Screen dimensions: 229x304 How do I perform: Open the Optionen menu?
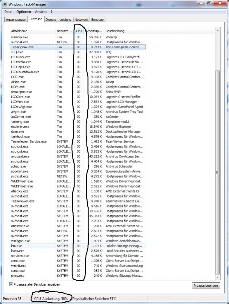[24, 12]
